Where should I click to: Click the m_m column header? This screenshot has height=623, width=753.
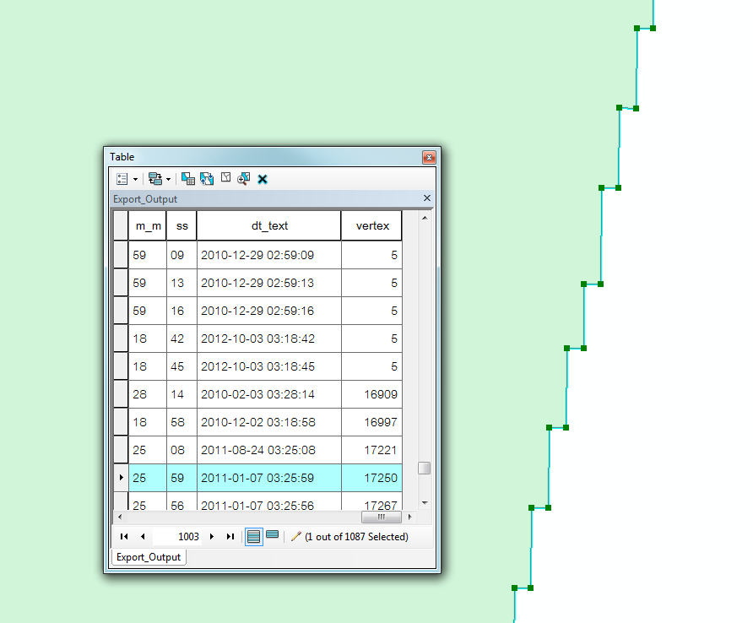click(148, 225)
